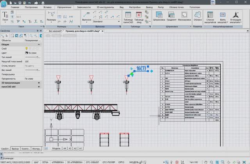
Task: Expand the 3D-визуализация properties section
Action: 39,83
